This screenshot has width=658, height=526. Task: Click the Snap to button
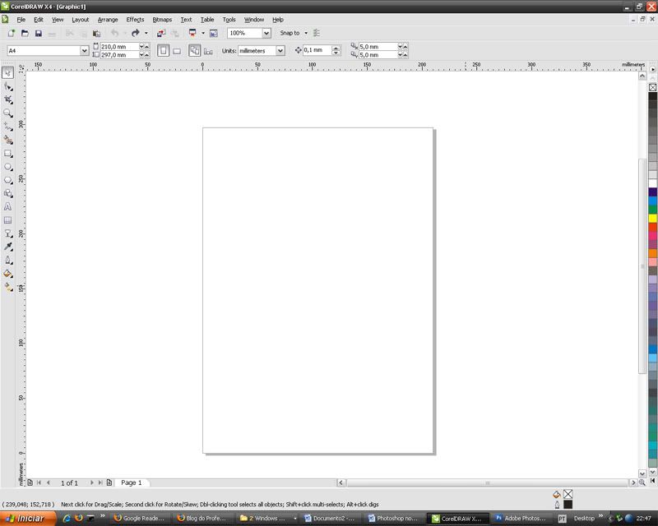click(292, 34)
